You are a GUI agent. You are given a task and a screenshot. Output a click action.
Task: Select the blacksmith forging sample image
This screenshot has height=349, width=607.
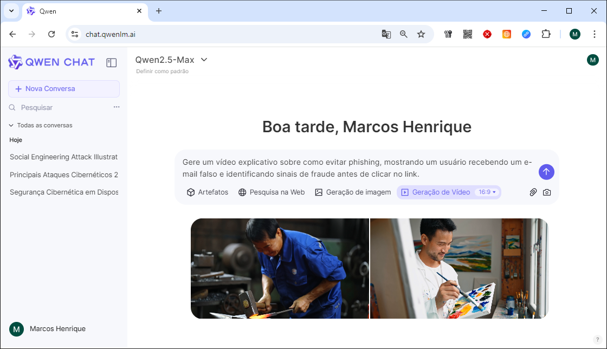click(280, 268)
